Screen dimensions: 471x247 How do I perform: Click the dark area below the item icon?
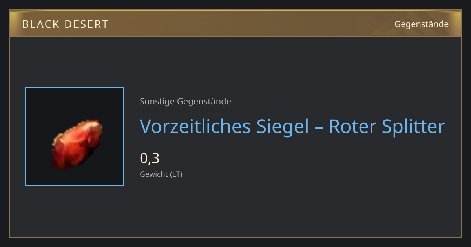pyautogui.click(x=75, y=210)
